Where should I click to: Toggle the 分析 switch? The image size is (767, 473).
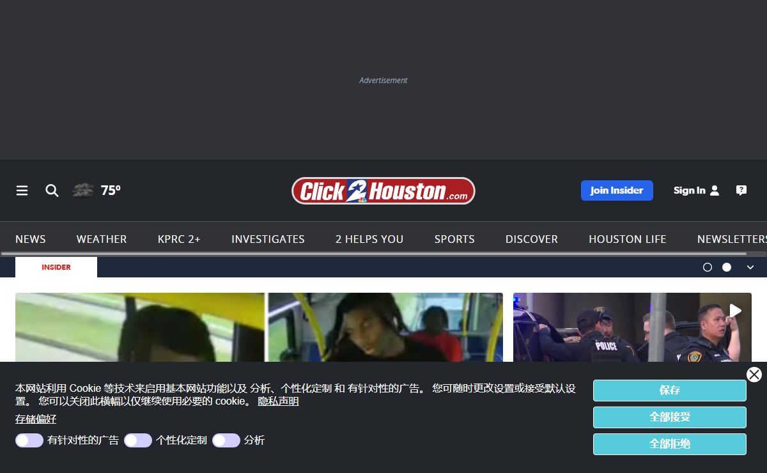coord(226,440)
